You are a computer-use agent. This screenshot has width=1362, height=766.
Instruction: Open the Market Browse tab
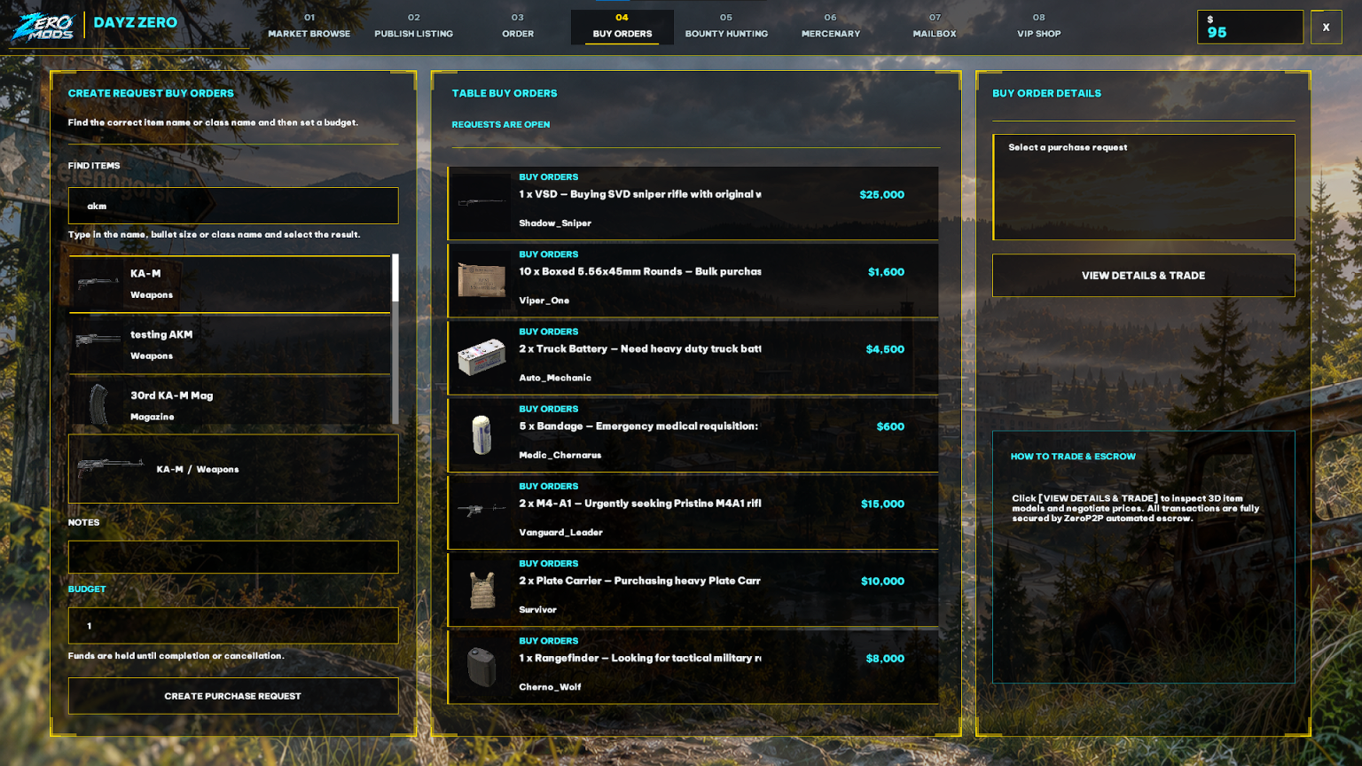[309, 27]
